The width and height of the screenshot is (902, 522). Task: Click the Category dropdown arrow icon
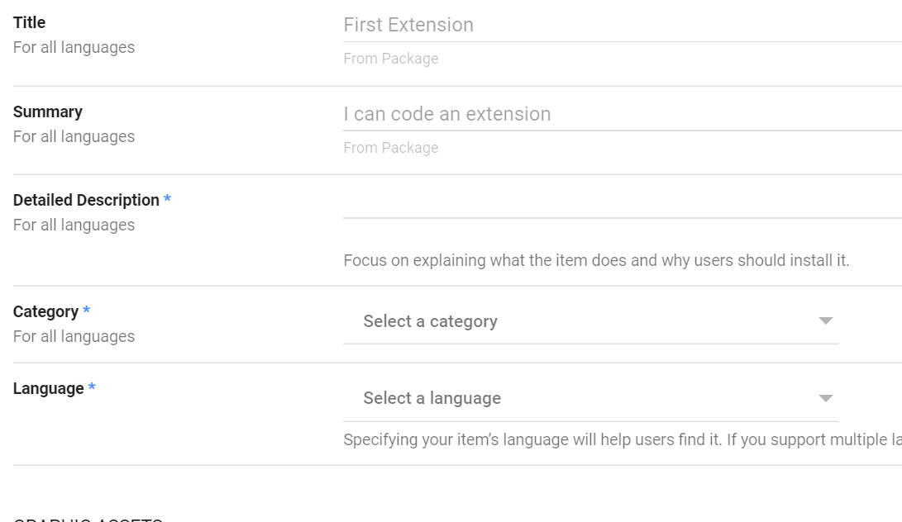click(x=825, y=321)
